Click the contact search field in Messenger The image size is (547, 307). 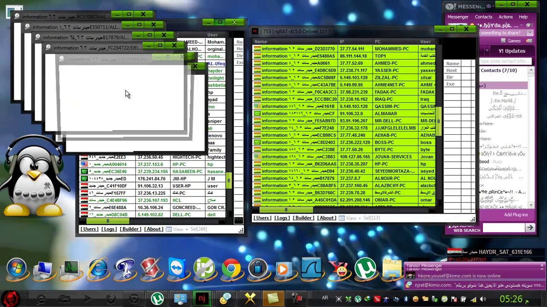point(506,61)
